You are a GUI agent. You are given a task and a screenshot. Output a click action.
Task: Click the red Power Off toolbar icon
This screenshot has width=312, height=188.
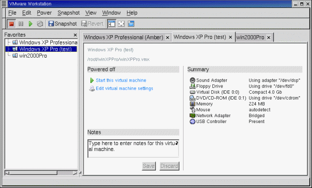(x=11, y=24)
